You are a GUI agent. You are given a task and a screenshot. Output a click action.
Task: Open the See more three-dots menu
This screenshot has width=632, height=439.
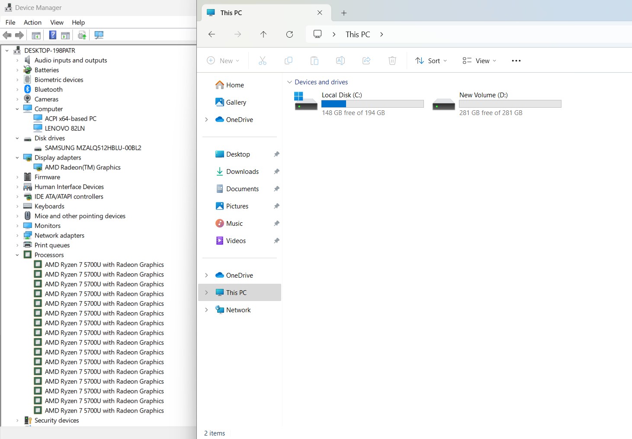516,61
